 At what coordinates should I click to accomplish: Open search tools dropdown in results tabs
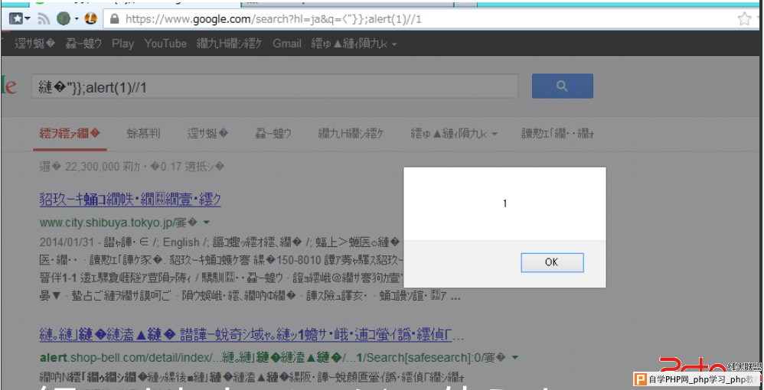(454, 133)
